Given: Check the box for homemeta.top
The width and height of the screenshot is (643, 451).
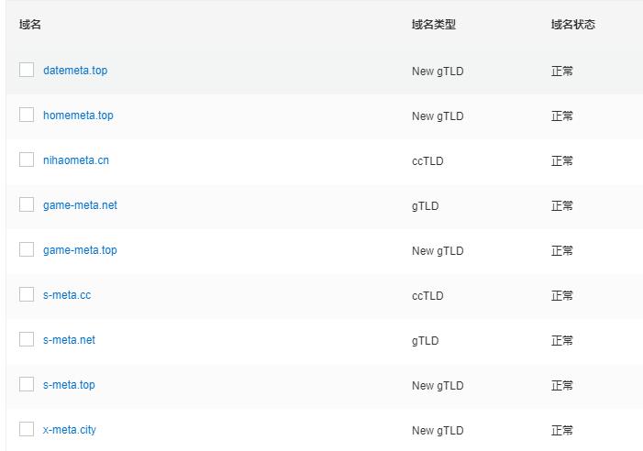Looking at the screenshot, I should 27,115.
